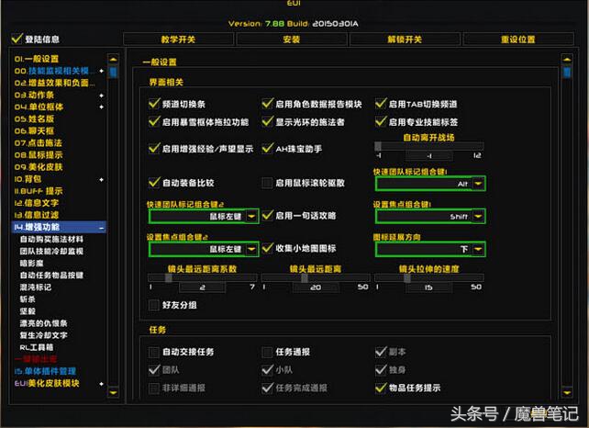Open 漂亮的仇恨条 sub-item
This screenshot has width=589, height=428.
click(43, 323)
